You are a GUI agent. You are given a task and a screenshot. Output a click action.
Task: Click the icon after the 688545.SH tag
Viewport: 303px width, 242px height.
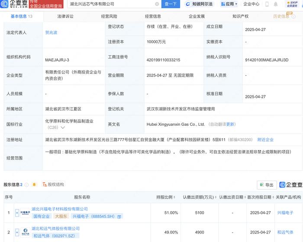119,217
